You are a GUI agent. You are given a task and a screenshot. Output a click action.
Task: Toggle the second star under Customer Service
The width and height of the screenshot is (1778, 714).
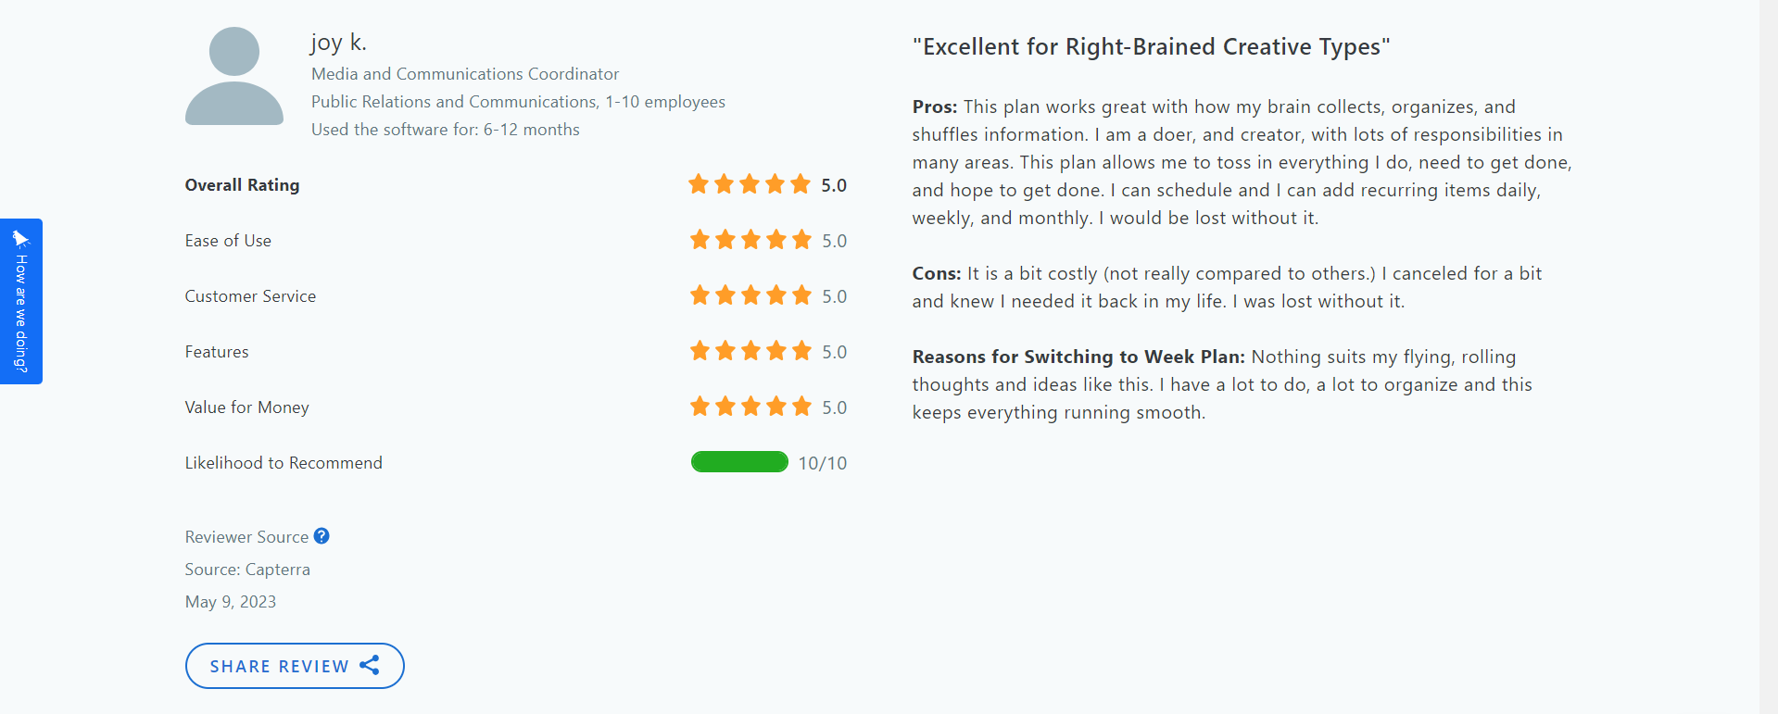point(725,295)
